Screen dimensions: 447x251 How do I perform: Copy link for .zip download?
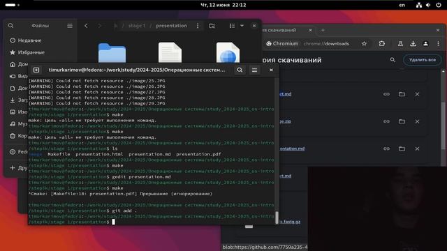(386, 121)
